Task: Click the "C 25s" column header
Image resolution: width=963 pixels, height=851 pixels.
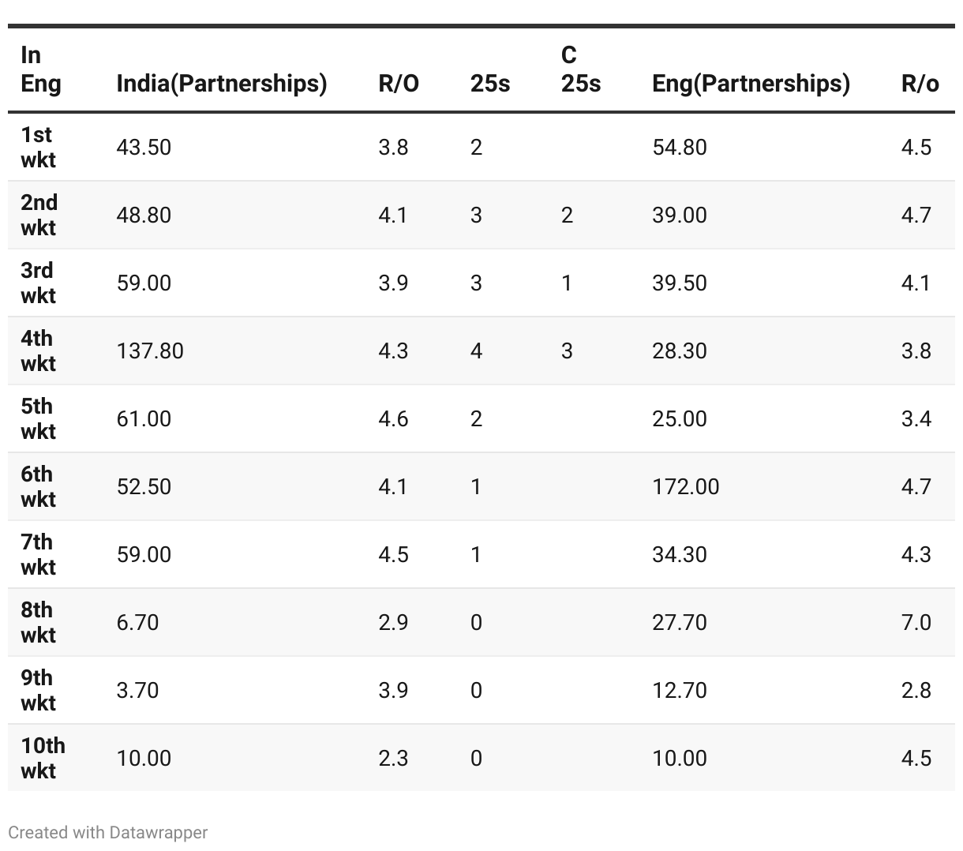Action: click(x=580, y=69)
